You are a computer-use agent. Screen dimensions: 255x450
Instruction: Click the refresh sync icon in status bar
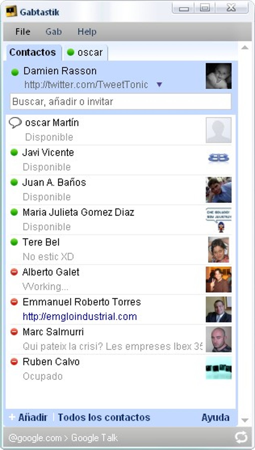click(x=241, y=437)
